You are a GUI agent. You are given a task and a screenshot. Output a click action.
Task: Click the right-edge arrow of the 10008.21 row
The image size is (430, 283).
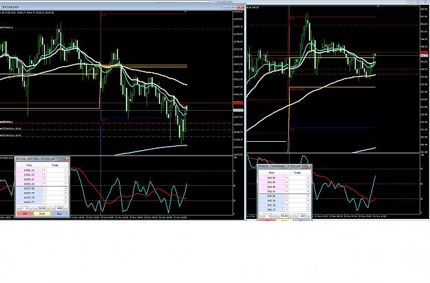[66, 180]
